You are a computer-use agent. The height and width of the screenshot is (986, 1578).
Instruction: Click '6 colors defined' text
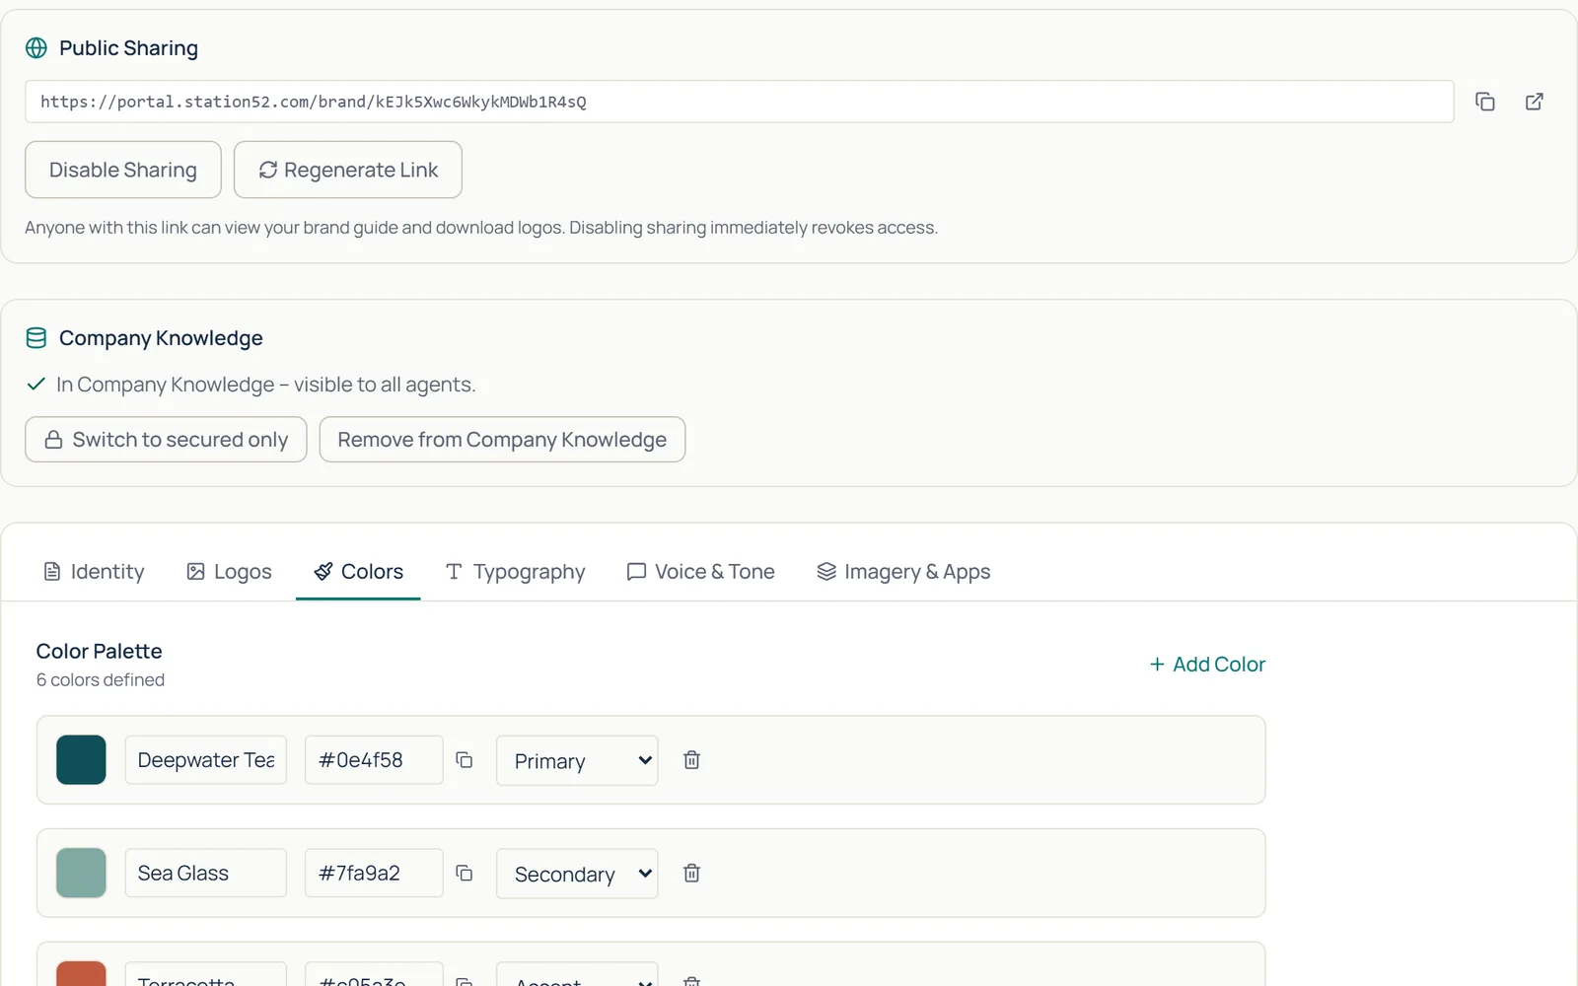(101, 680)
